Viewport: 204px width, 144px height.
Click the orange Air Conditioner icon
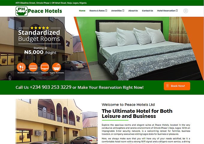(x=33, y=67)
